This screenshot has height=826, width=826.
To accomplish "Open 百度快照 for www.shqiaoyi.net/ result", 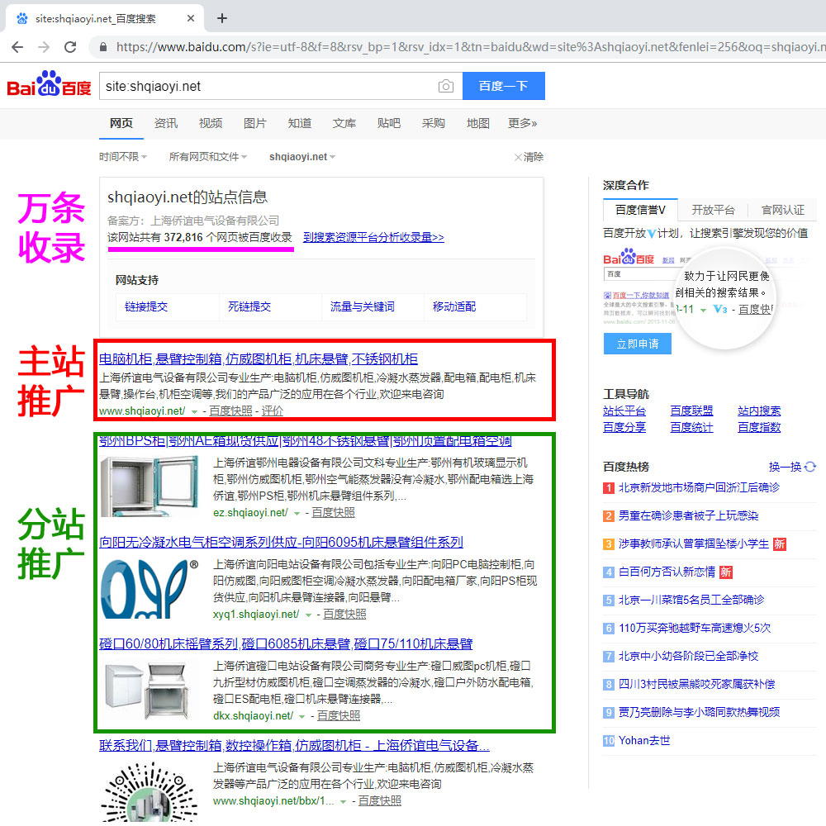I will pos(230,411).
